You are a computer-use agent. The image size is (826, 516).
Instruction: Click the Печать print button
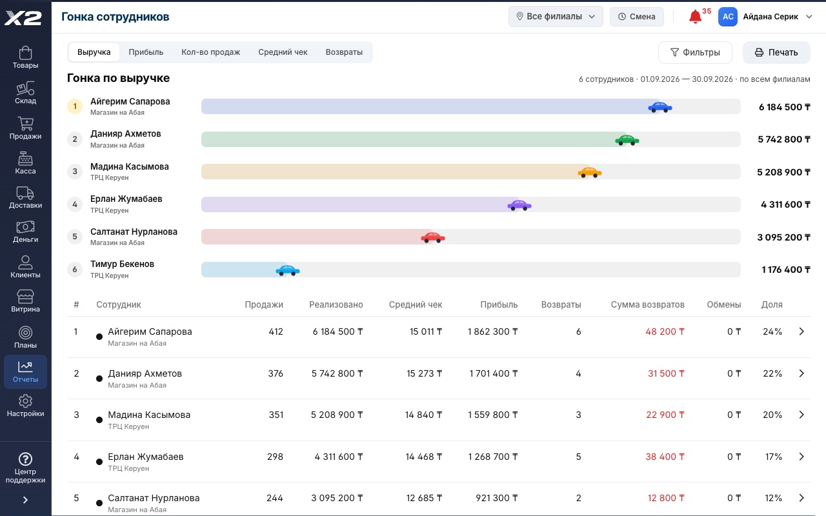pyautogui.click(x=776, y=53)
